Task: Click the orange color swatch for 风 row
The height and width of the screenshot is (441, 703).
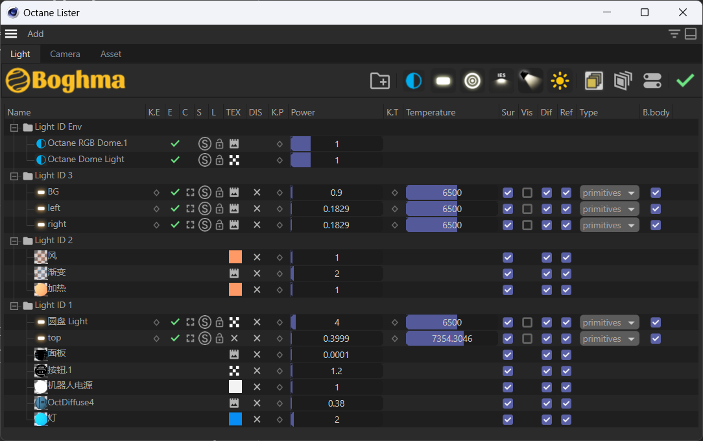Action: [x=235, y=257]
